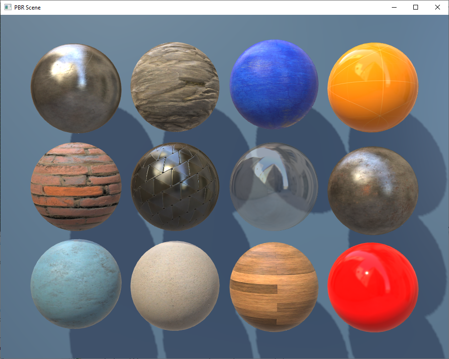Select the blue painted sphere
The height and width of the screenshot is (359, 449).
(x=274, y=84)
